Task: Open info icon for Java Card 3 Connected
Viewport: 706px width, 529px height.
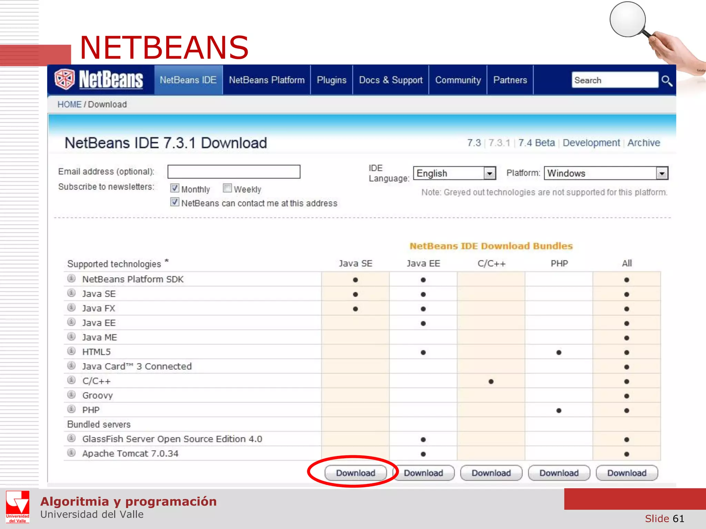Action: click(71, 365)
